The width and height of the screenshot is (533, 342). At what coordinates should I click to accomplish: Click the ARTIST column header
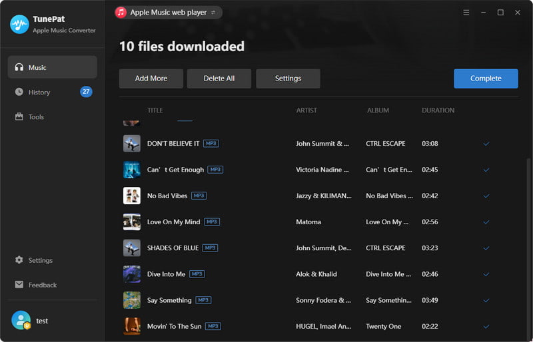coord(306,110)
